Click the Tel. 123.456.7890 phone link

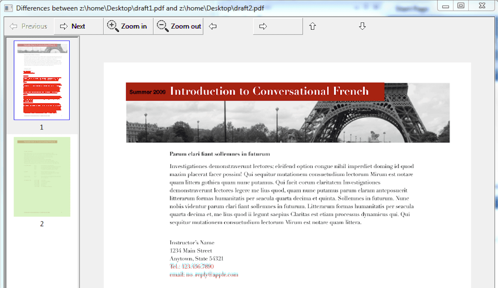pos(191,266)
